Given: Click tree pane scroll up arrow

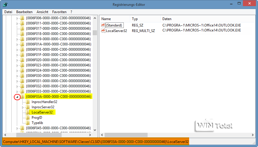Looking at the screenshot, I should (95, 18).
